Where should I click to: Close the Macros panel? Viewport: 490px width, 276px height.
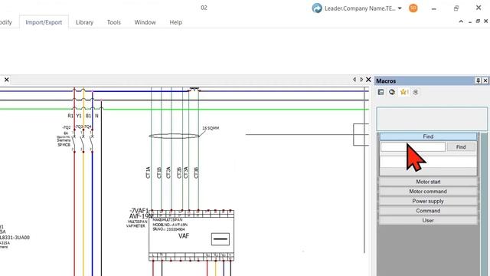point(485,80)
